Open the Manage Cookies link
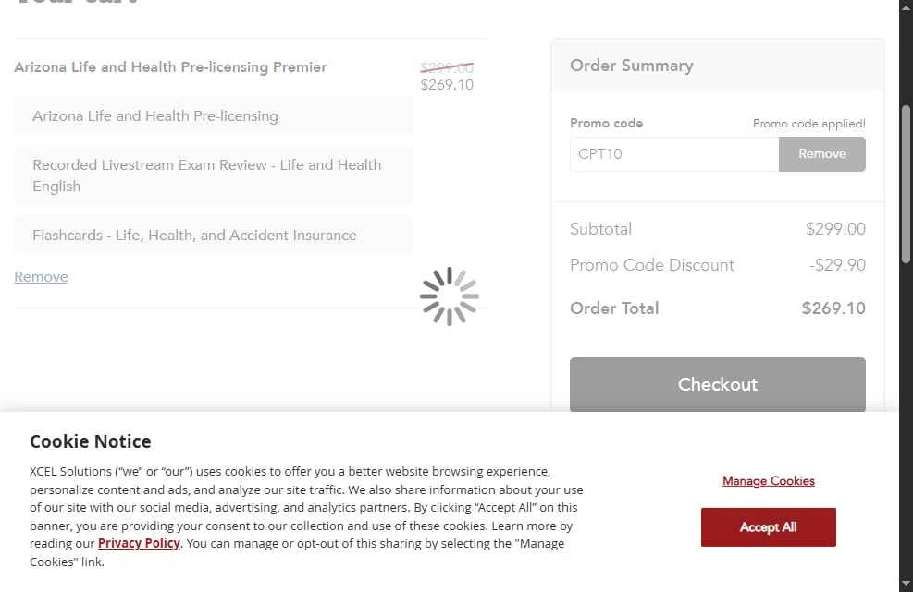Viewport: 913px width, 592px height. [769, 481]
